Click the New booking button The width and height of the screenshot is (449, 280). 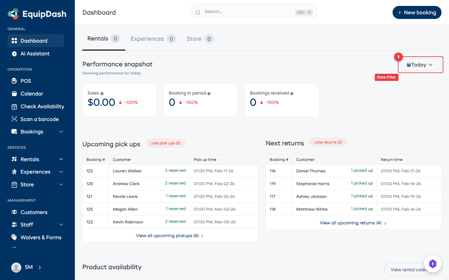pos(417,12)
